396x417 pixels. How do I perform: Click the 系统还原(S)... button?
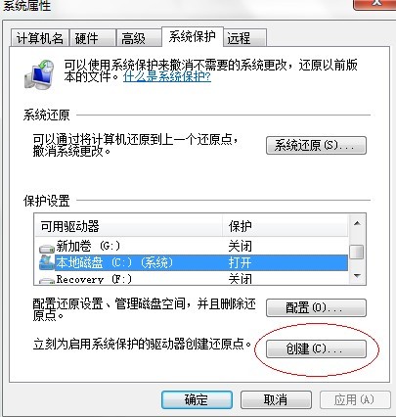click(316, 145)
